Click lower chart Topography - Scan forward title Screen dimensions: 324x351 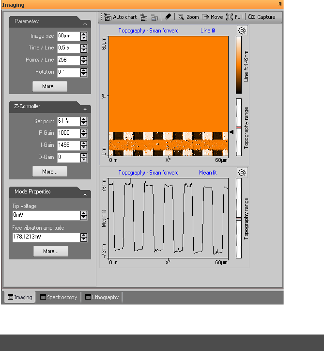[x=149, y=173]
